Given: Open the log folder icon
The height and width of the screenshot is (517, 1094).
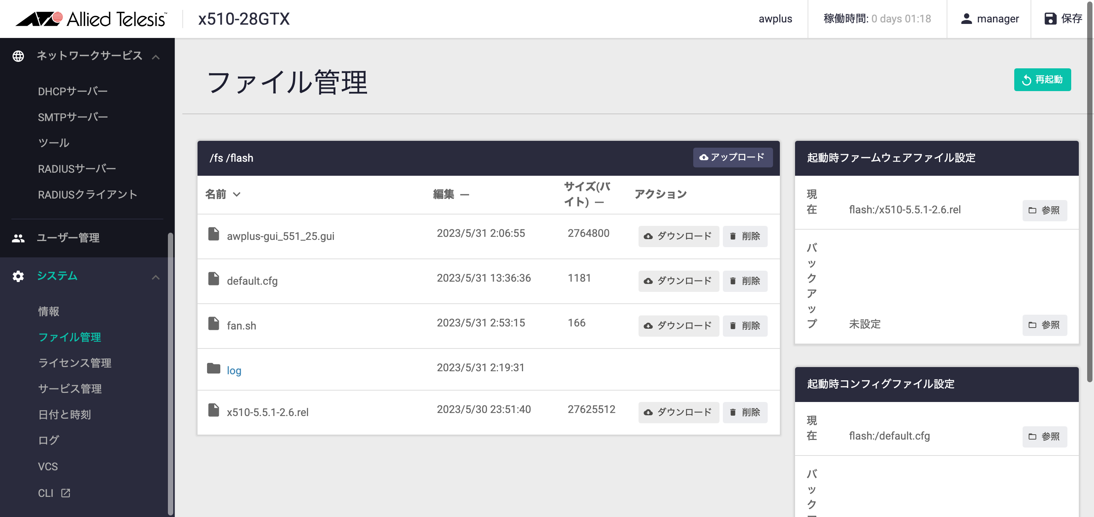Looking at the screenshot, I should pyautogui.click(x=213, y=369).
